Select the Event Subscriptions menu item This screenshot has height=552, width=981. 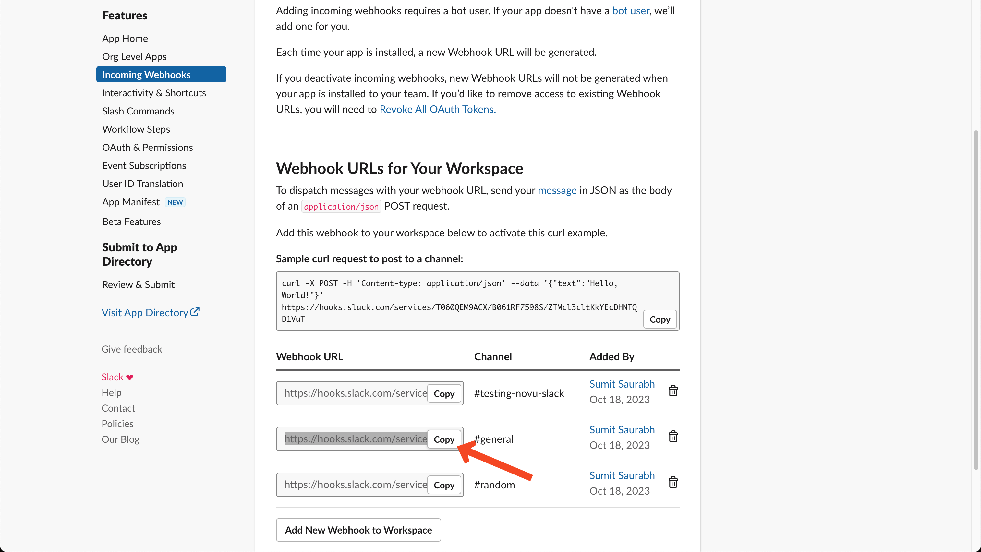pos(143,165)
